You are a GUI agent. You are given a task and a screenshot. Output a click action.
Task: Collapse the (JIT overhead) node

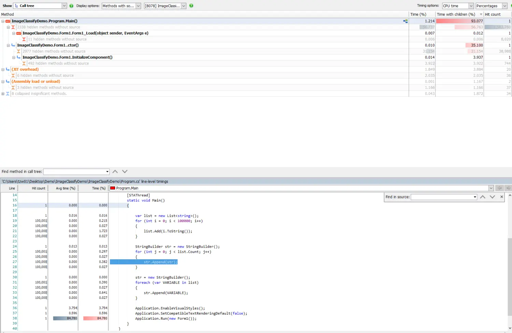coord(3,70)
